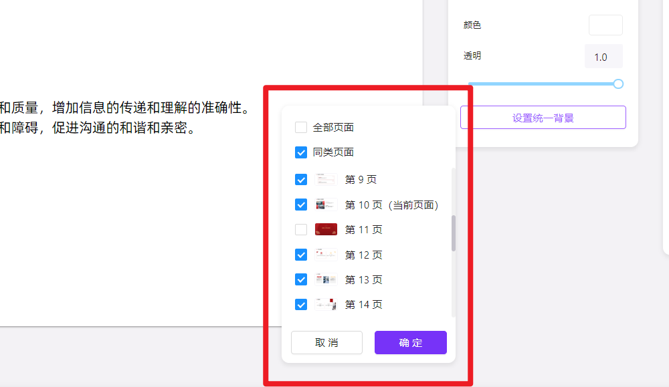Viewport: 669px width, 387px height.
Task: Uncheck the 同类页面 checkbox
Action: (301, 152)
